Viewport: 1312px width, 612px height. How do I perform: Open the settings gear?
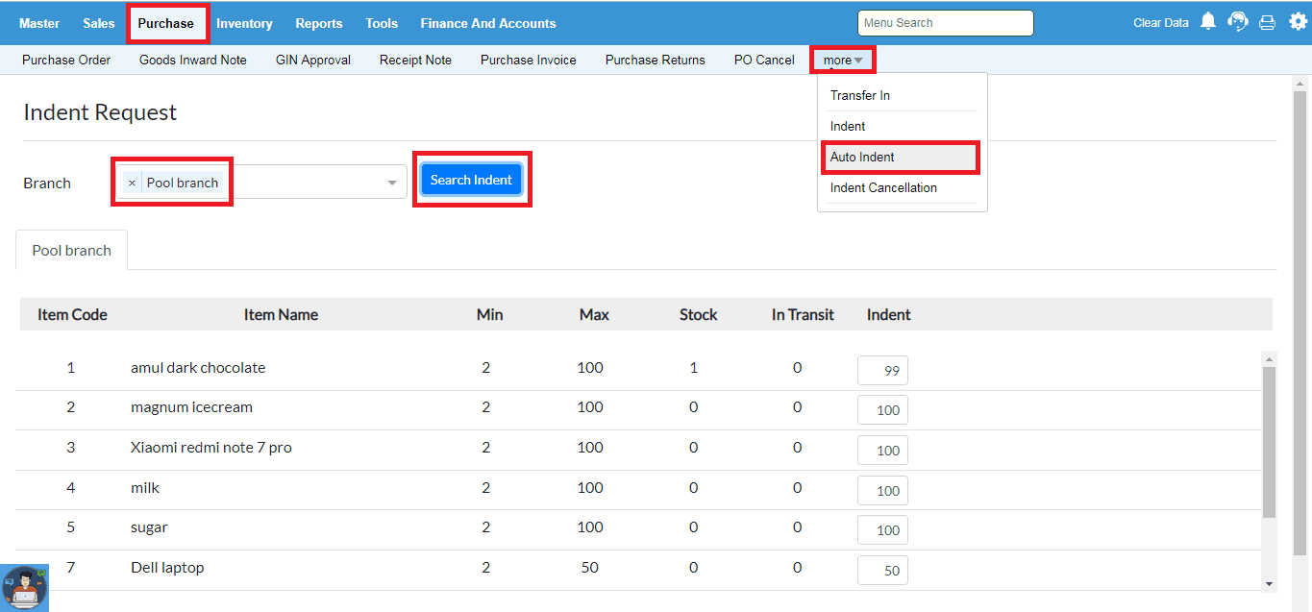pyautogui.click(x=1297, y=22)
